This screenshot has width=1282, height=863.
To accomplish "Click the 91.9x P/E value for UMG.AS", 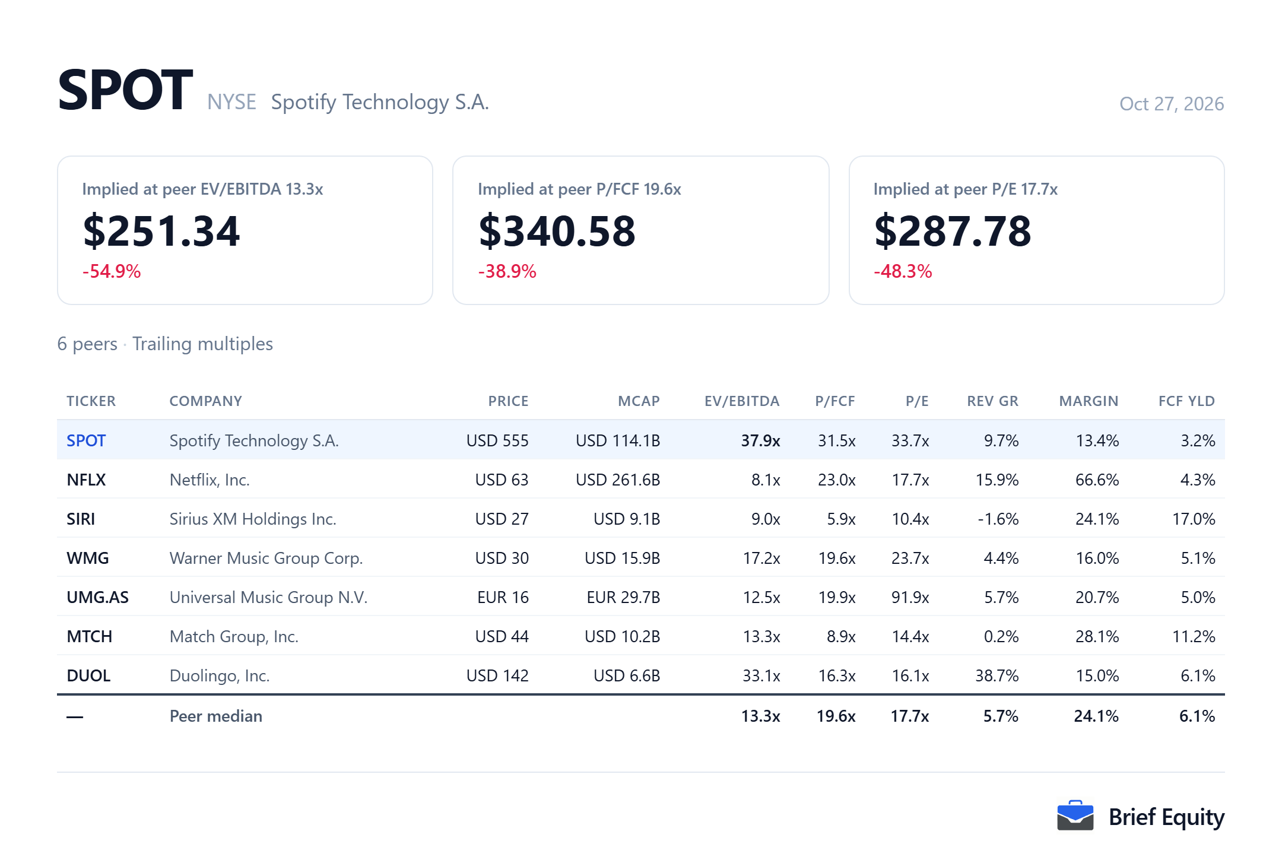I will [x=910, y=597].
